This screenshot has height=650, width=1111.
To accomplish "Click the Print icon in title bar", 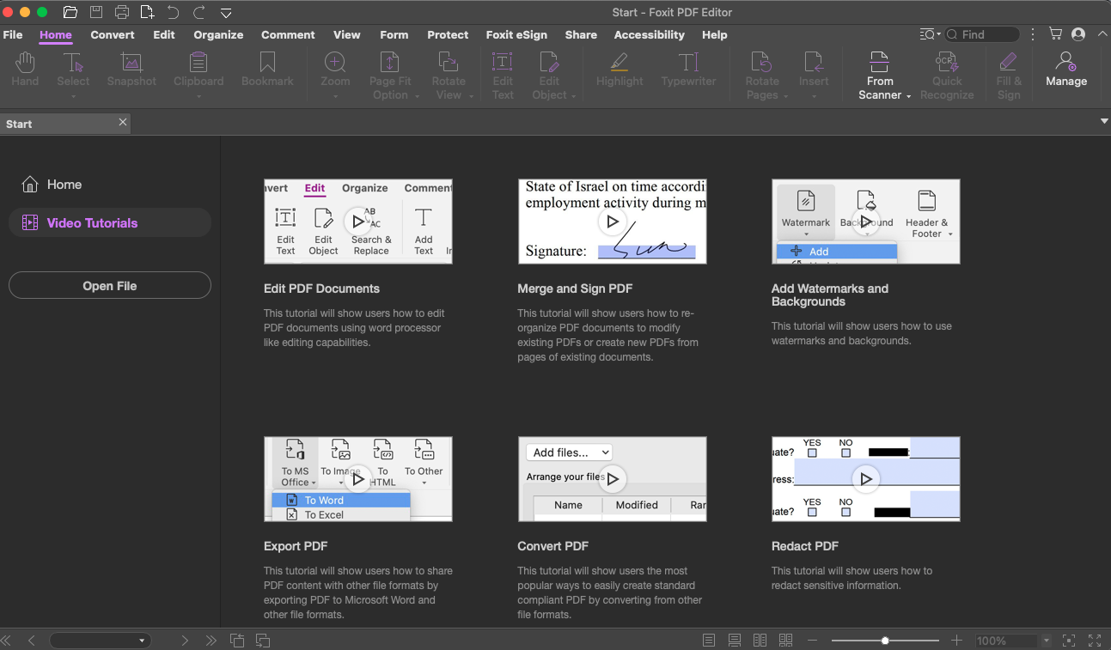I will [x=122, y=12].
